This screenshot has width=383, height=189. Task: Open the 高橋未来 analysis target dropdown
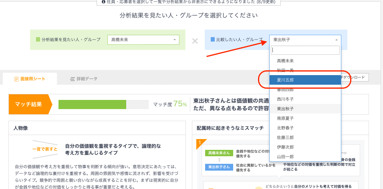143,40
